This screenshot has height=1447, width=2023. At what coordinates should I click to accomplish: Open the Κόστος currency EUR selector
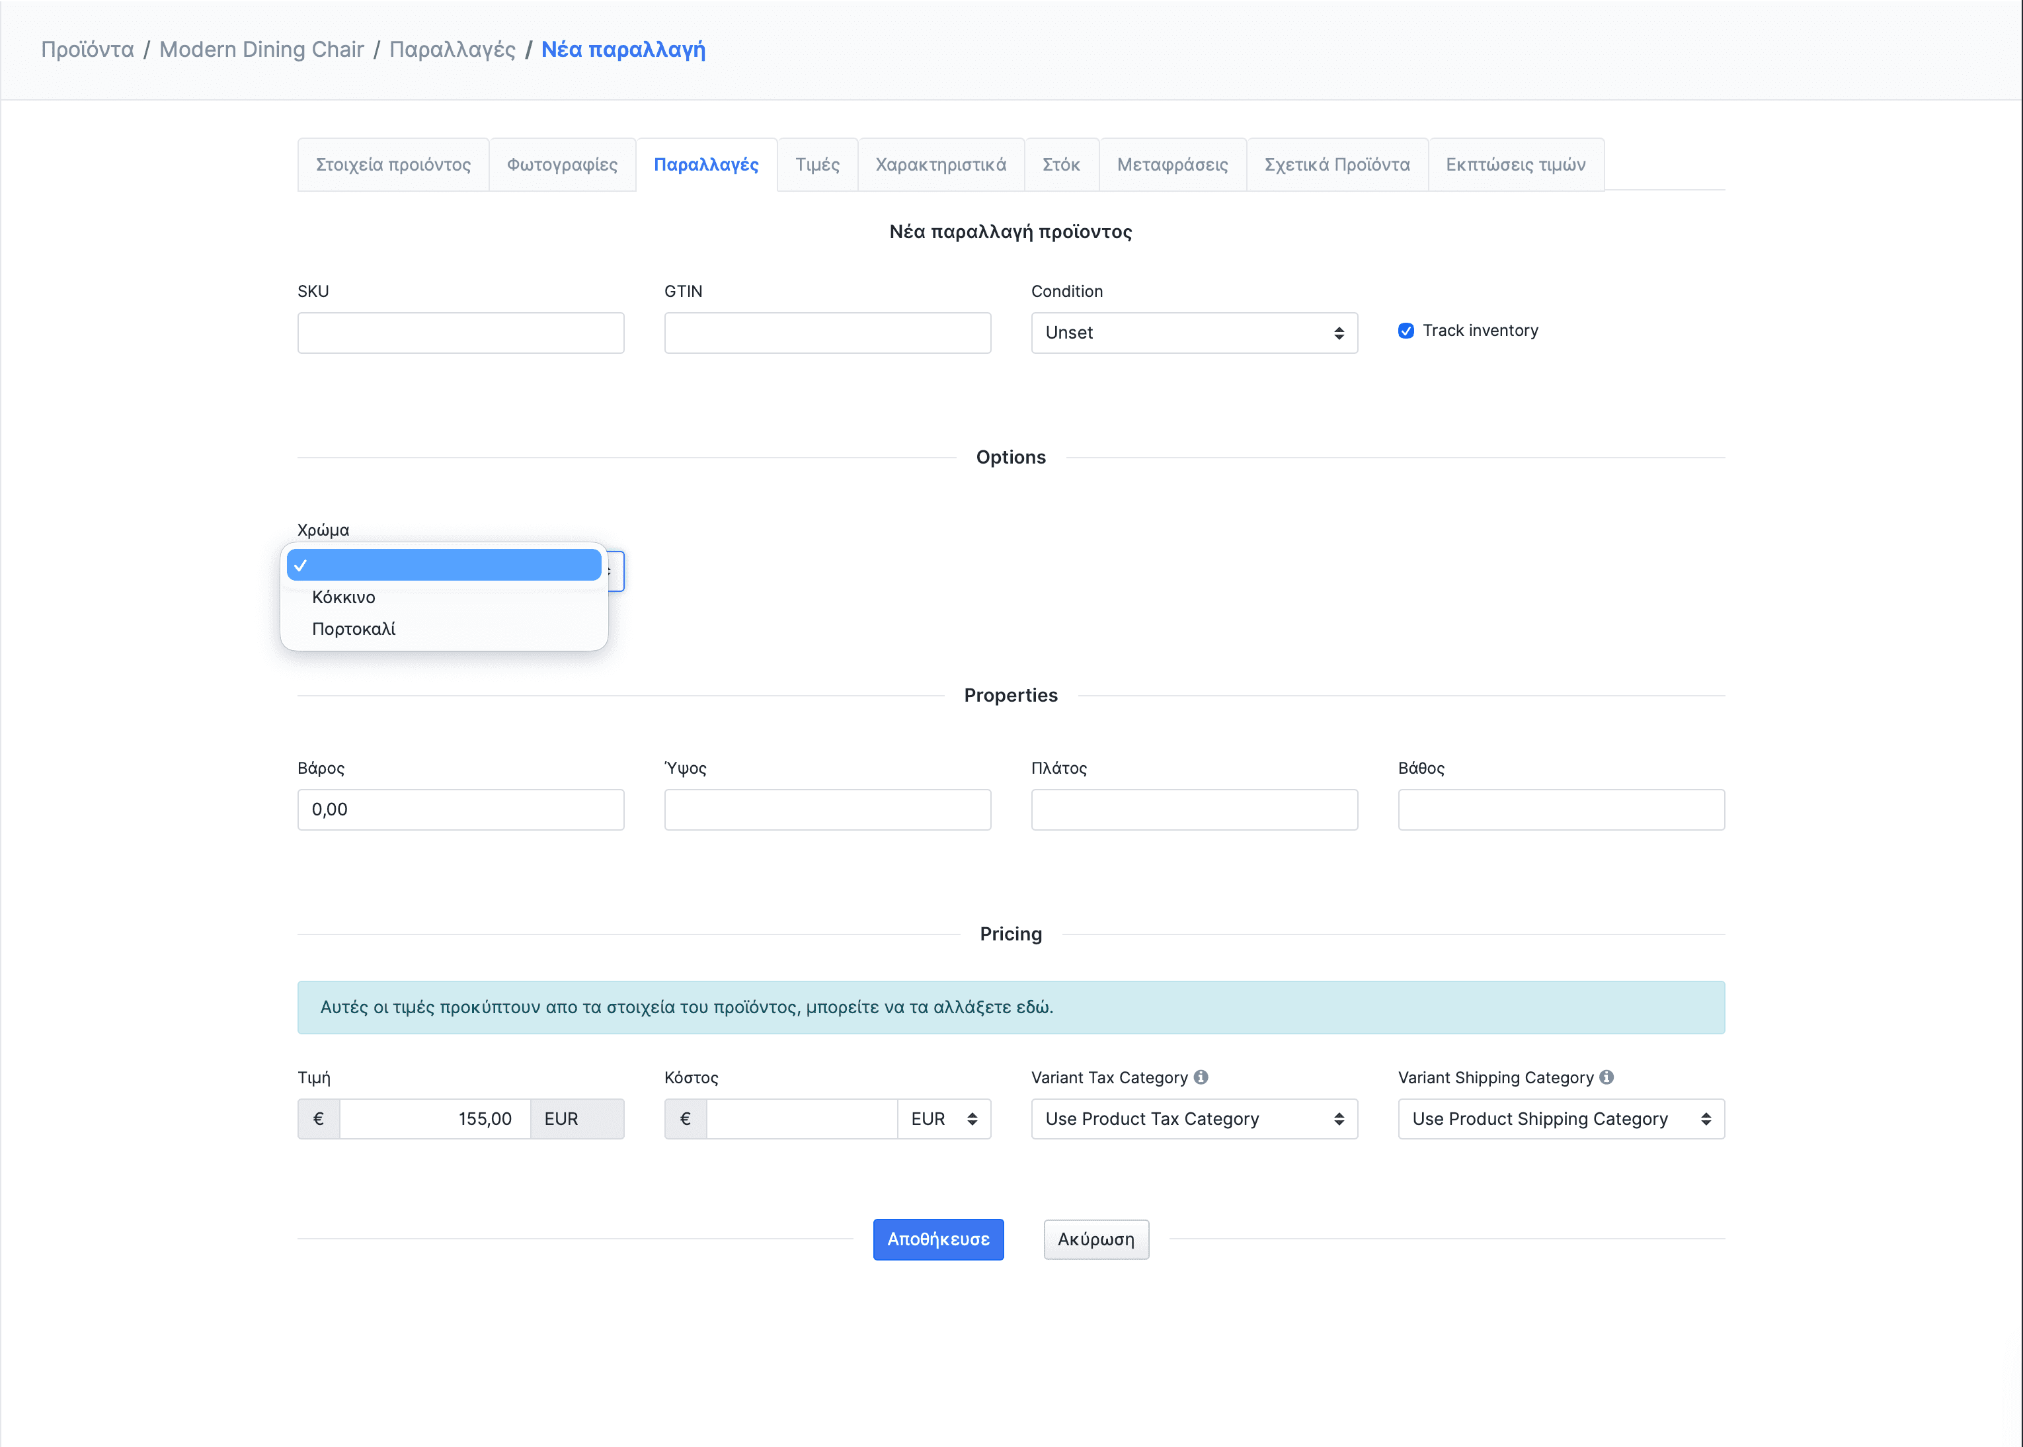(943, 1119)
